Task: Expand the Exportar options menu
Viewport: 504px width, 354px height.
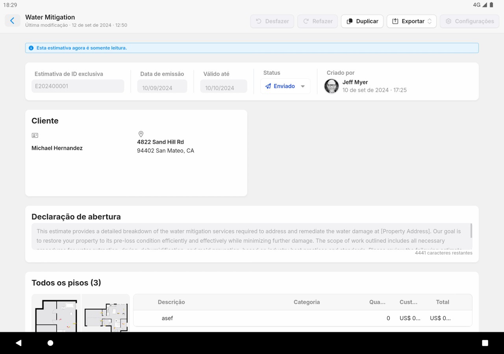Action: click(411, 21)
